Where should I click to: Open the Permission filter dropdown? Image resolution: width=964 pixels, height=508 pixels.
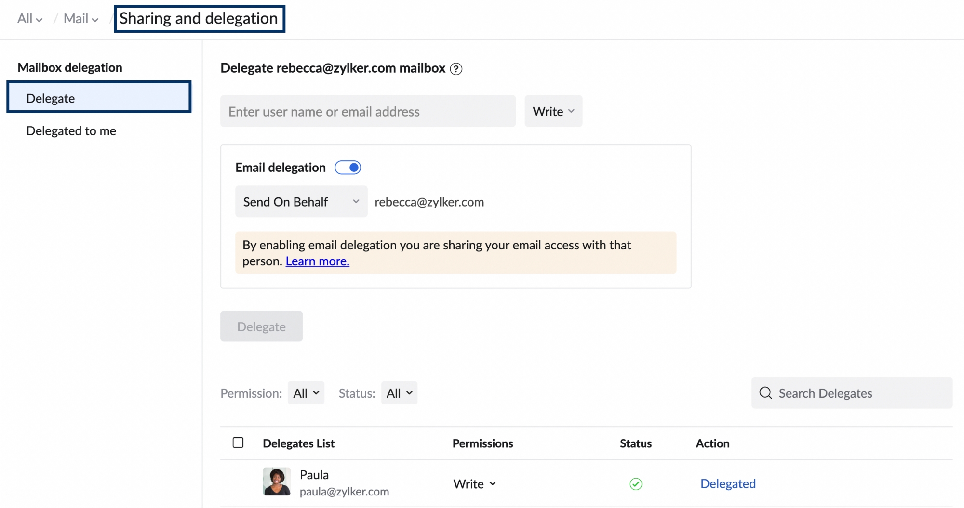click(306, 393)
